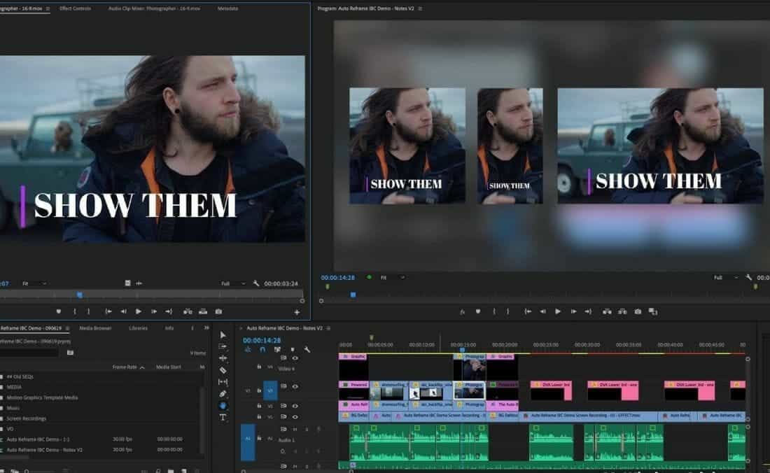Screen dimensions: 770x473
Task: Step back one frame in Source monitor
Action: tap(123, 311)
